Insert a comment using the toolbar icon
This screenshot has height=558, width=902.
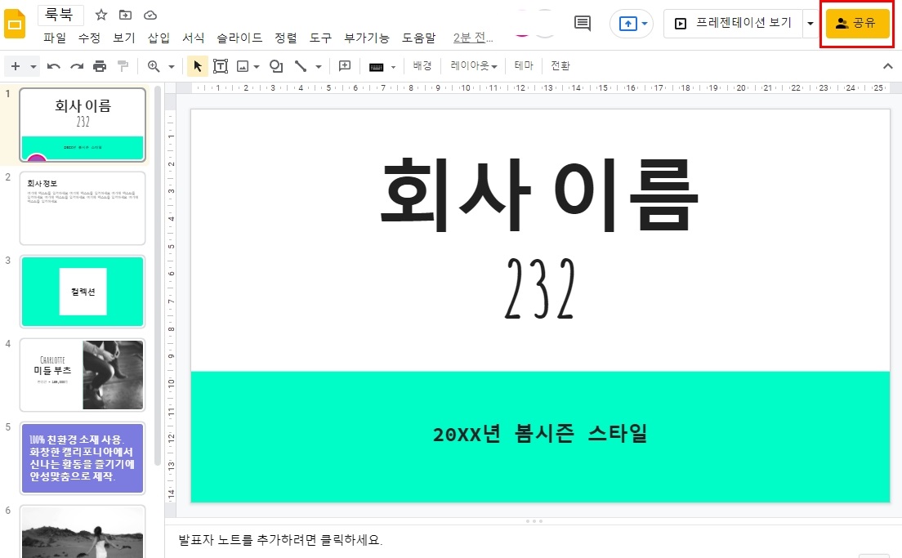344,65
